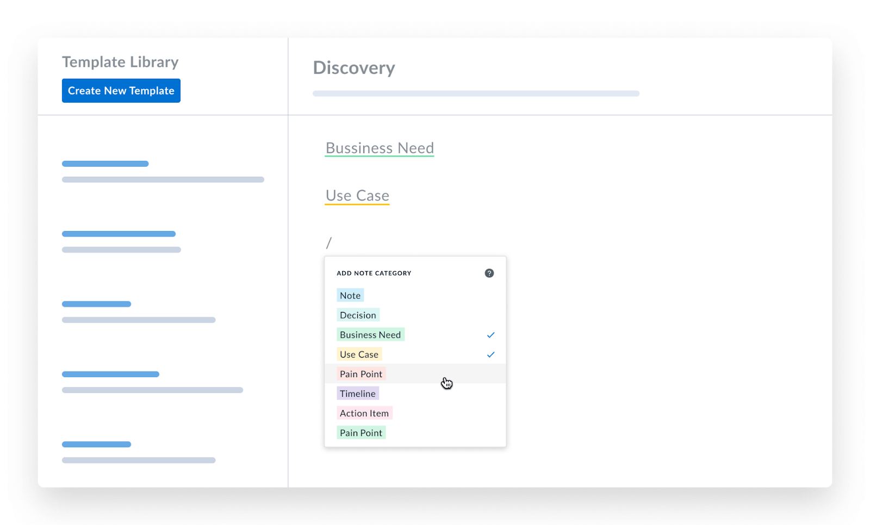Click the Create New Template button
This screenshot has height=525, width=870.
(121, 91)
